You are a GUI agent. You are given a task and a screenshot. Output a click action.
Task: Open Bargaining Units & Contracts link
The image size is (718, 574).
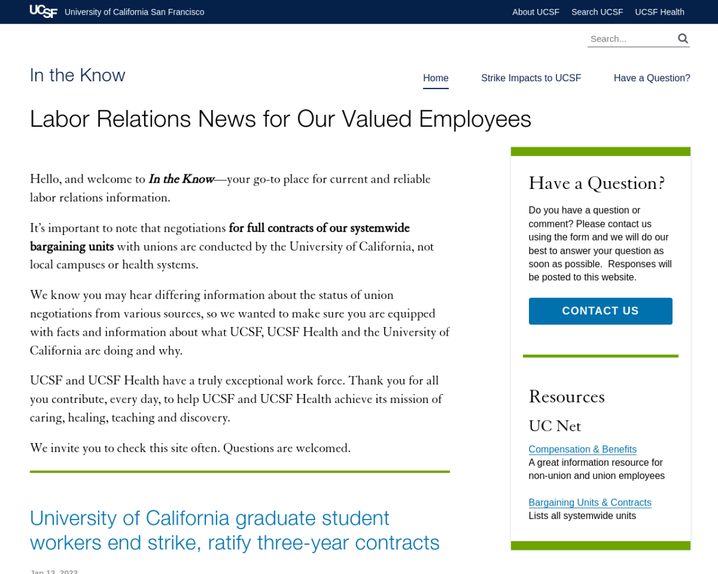[x=590, y=502]
